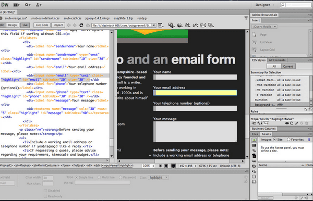Screen dimensions: 313x201
Task: Open the Live view options icon
Action: pyautogui.click(x=161, y=25)
